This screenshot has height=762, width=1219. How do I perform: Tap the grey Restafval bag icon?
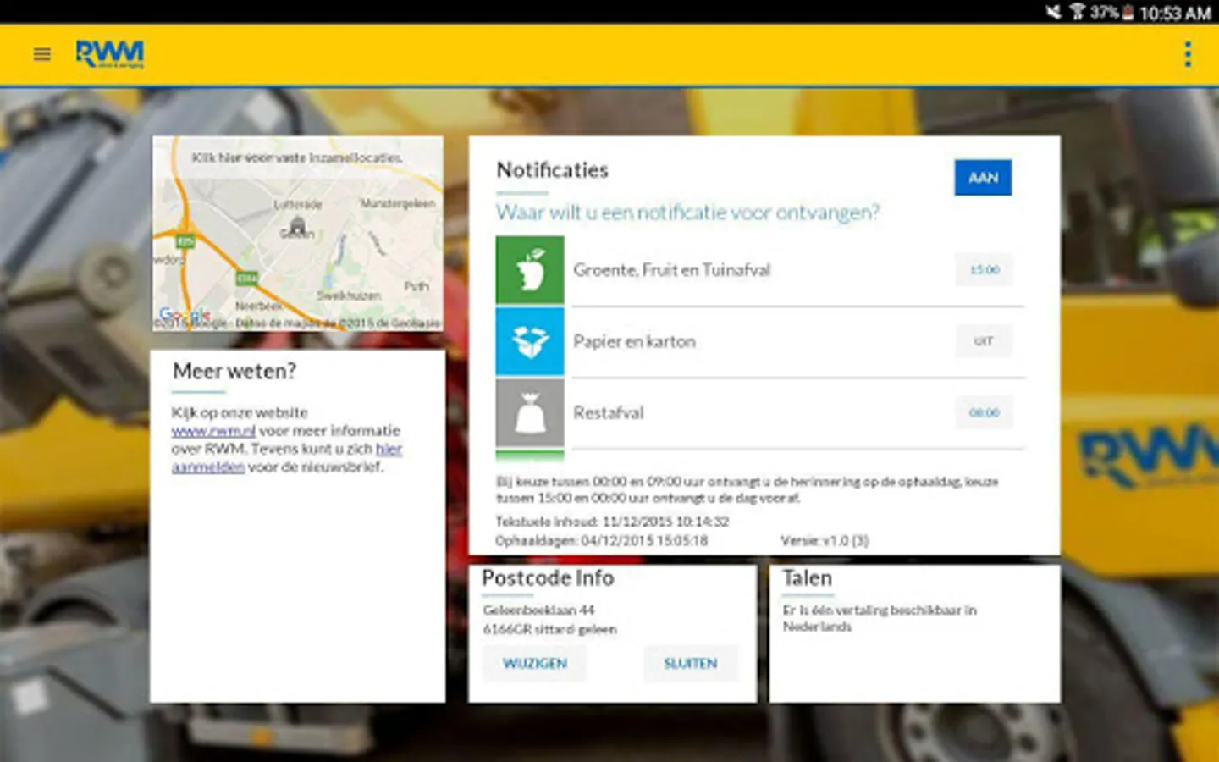pos(530,412)
